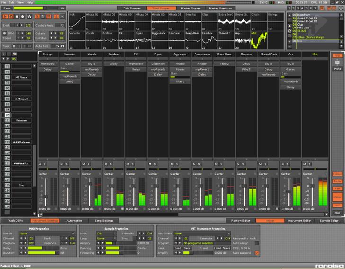
Task: Click the Stop transport button
Action: 18,17
